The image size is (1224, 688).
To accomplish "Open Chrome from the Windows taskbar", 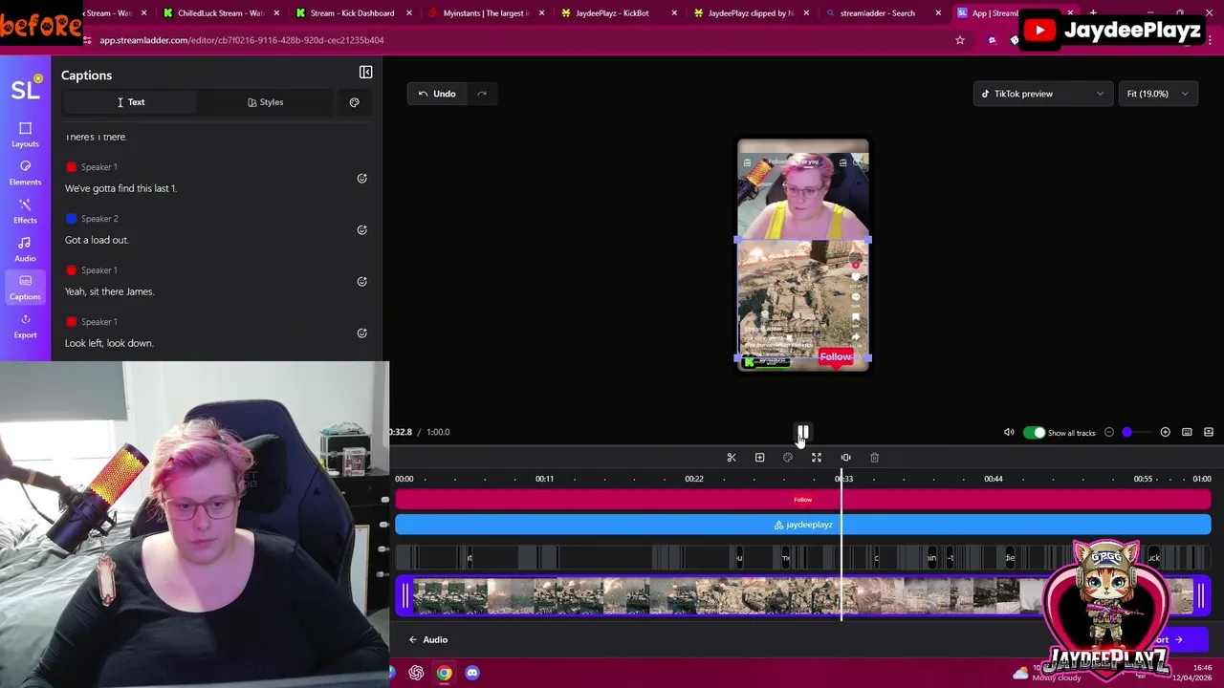I will [444, 673].
